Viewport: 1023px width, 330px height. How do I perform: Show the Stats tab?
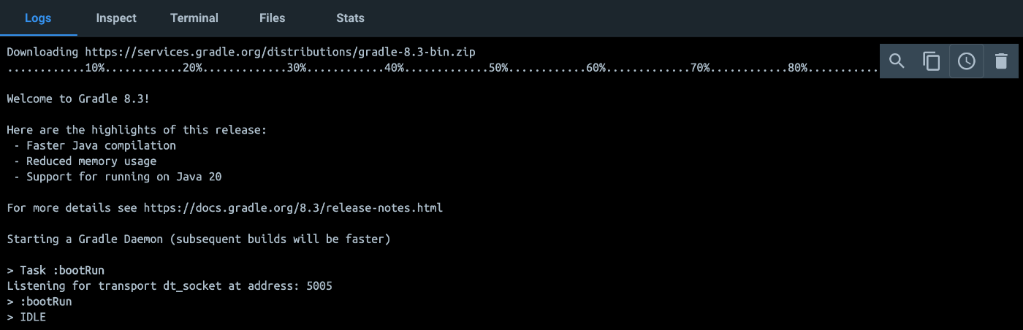[350, 18]
